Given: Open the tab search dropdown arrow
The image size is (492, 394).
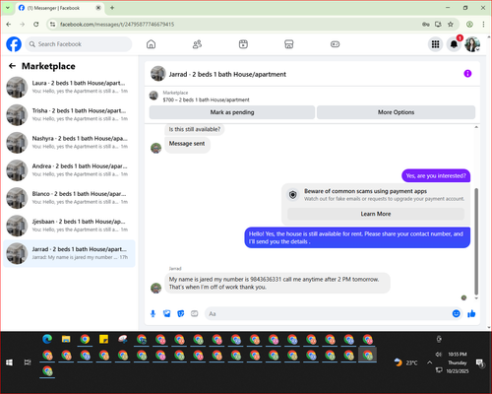Looking at the screenshot, I should tap(8, 8).
